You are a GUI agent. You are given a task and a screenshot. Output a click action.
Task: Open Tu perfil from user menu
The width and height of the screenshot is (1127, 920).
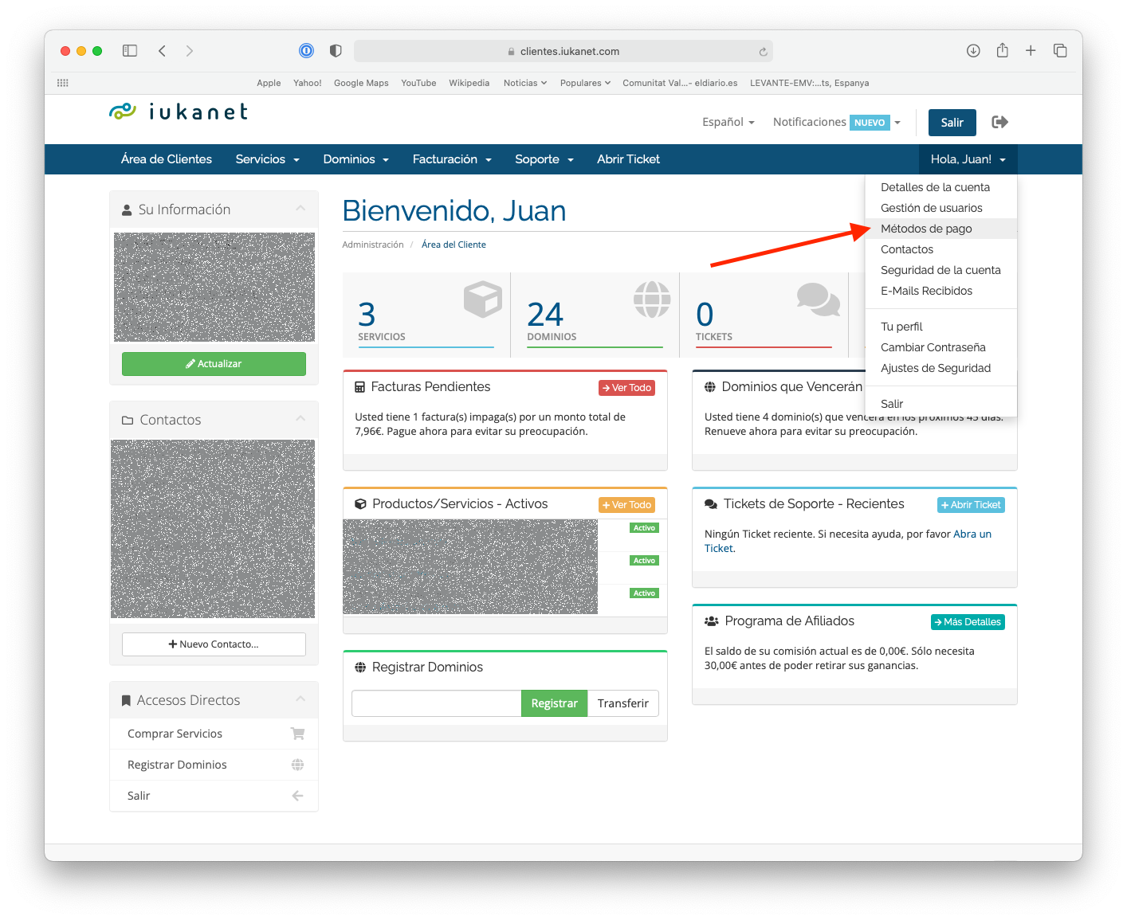point(940,327)
